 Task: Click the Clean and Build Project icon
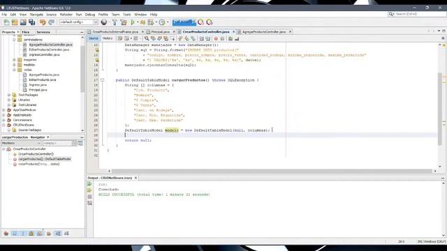(124, 22)
